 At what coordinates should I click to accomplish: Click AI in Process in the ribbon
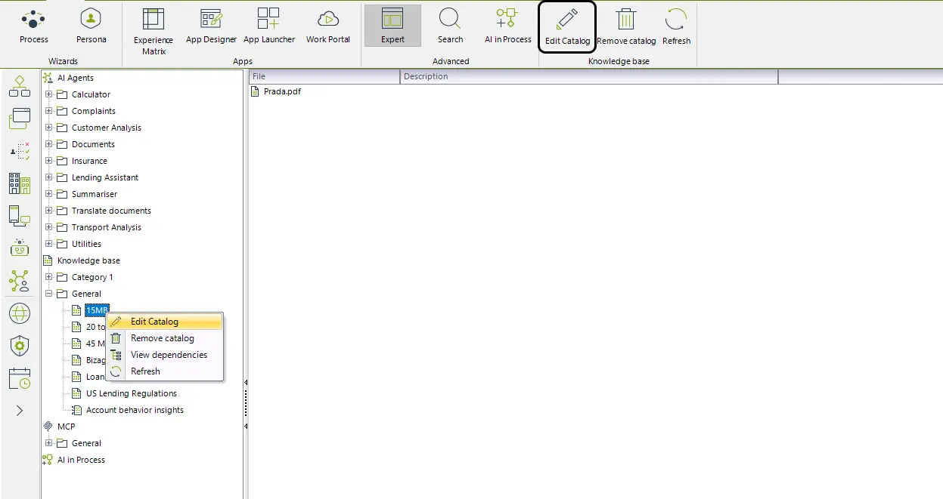[508, 27]
